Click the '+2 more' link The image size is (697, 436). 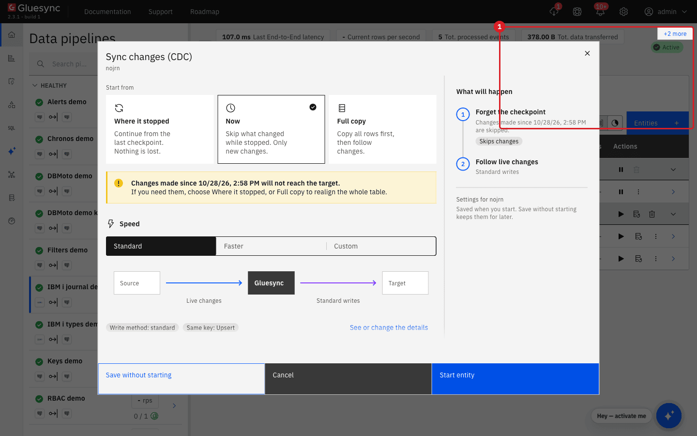click(675, 34)
